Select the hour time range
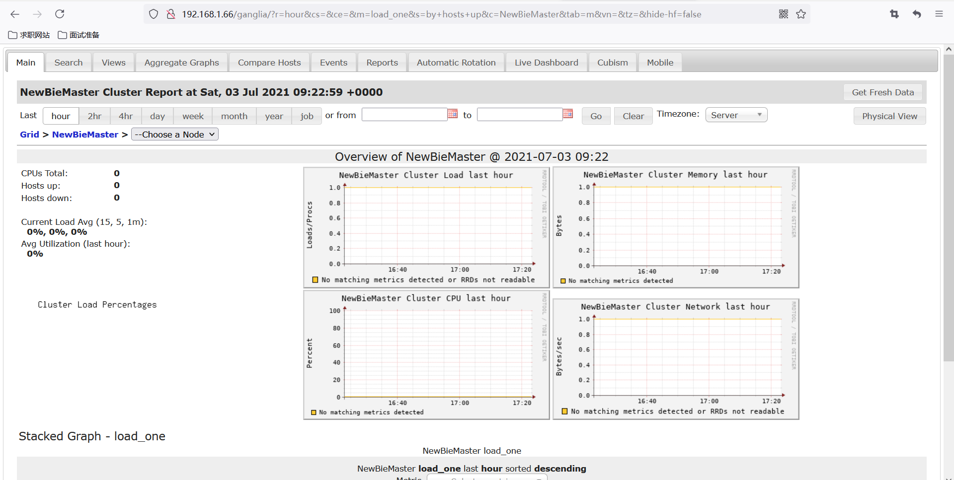The height and width of the screenshot is (480, 954). 61,116
